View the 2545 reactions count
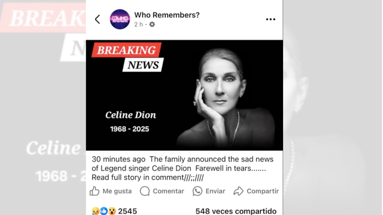383x215 pixels. click(x=127, y=211)
